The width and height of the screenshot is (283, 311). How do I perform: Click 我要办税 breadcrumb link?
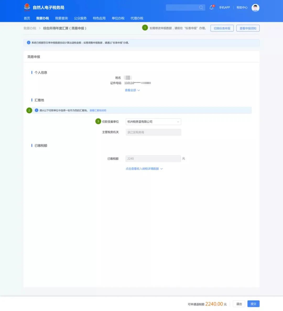point(30,28)
